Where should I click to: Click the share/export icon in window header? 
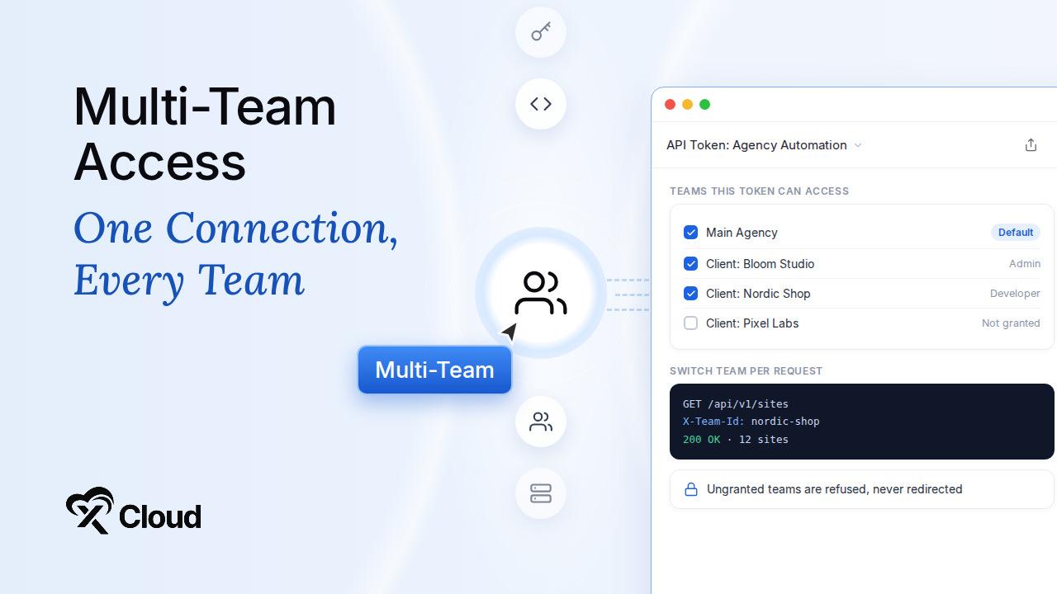click(x=1031, y=145)
